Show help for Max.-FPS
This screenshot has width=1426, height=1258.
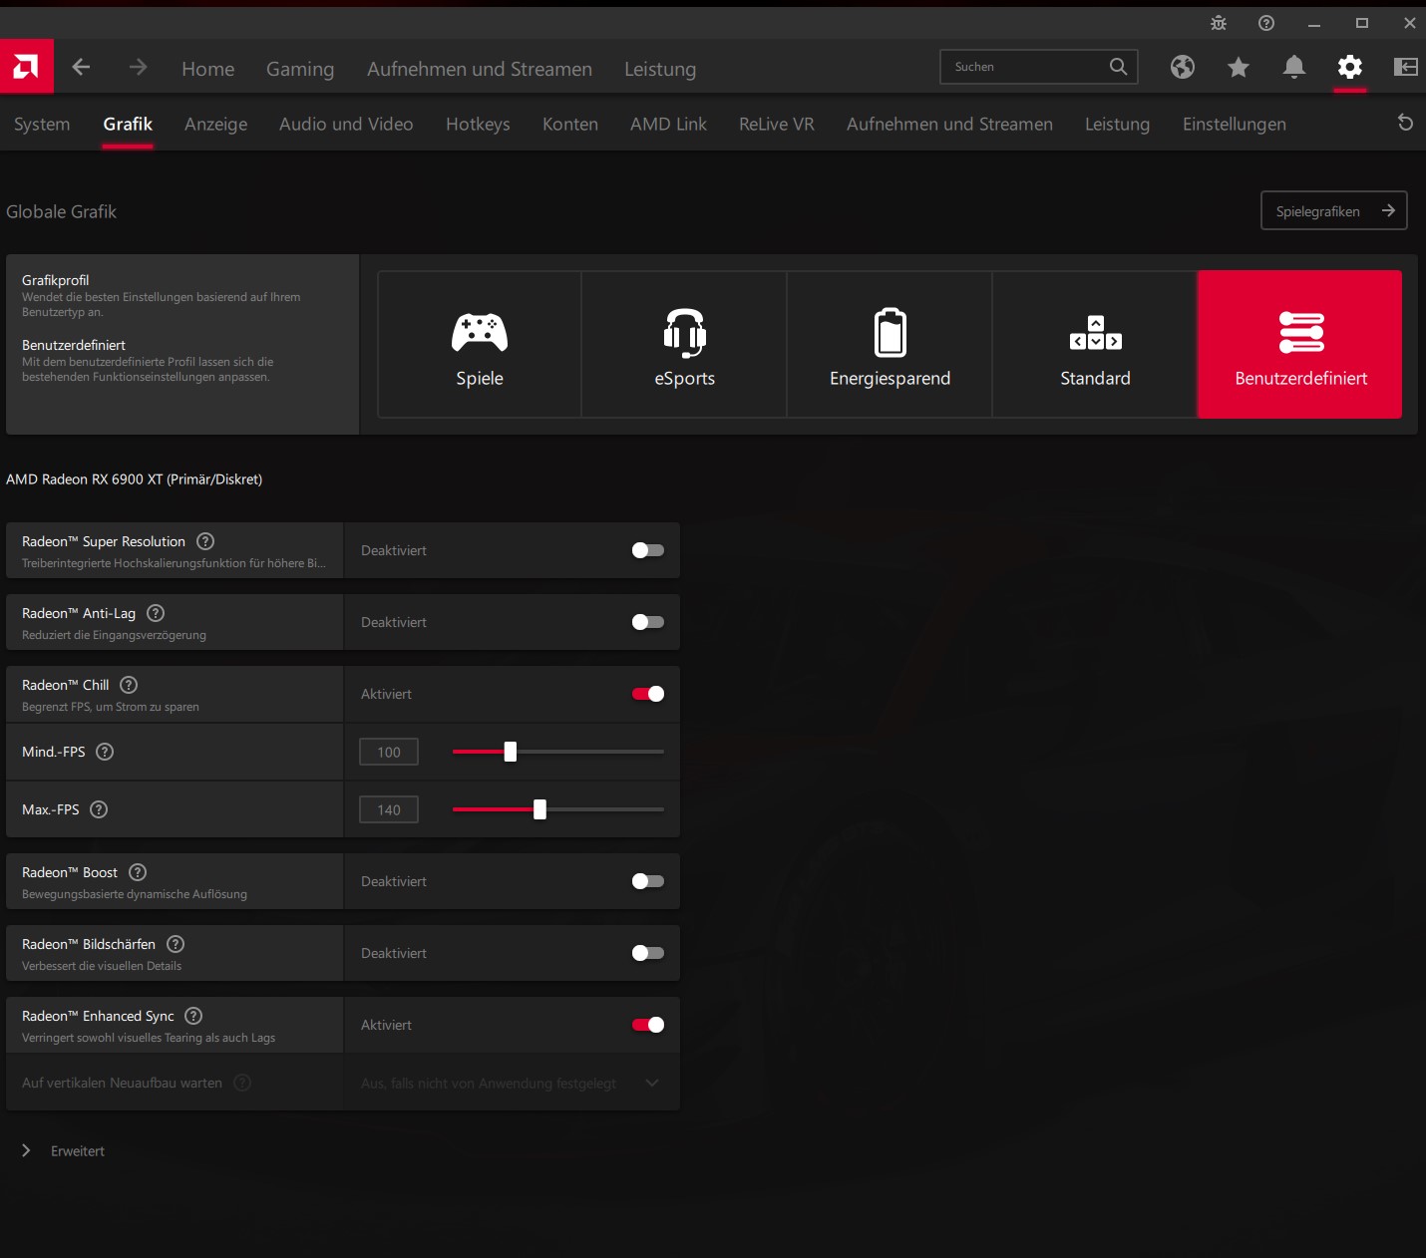99,809
